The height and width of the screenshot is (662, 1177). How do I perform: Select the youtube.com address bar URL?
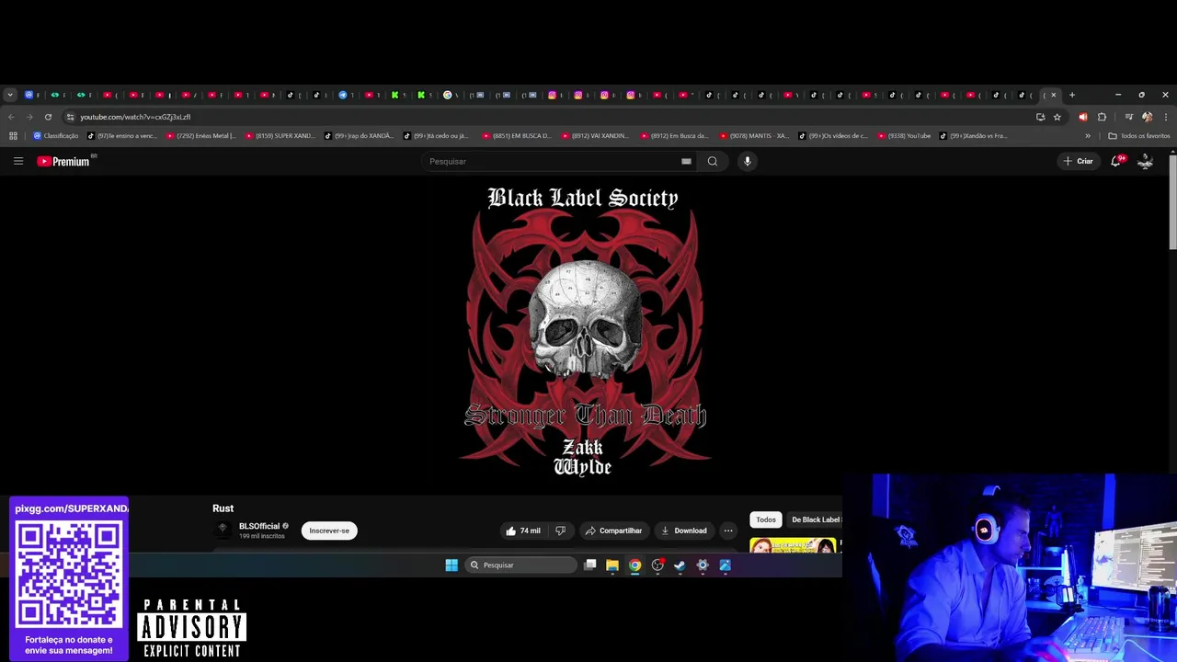point(135,117)
